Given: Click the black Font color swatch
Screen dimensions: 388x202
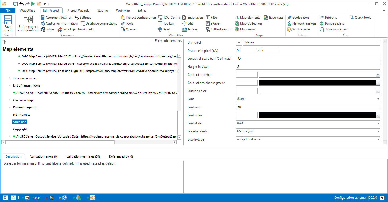Looking at the screenshot, I should click(x=317, y=115).
